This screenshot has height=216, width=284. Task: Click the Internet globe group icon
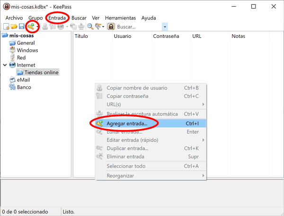click(x=12, y=65)
